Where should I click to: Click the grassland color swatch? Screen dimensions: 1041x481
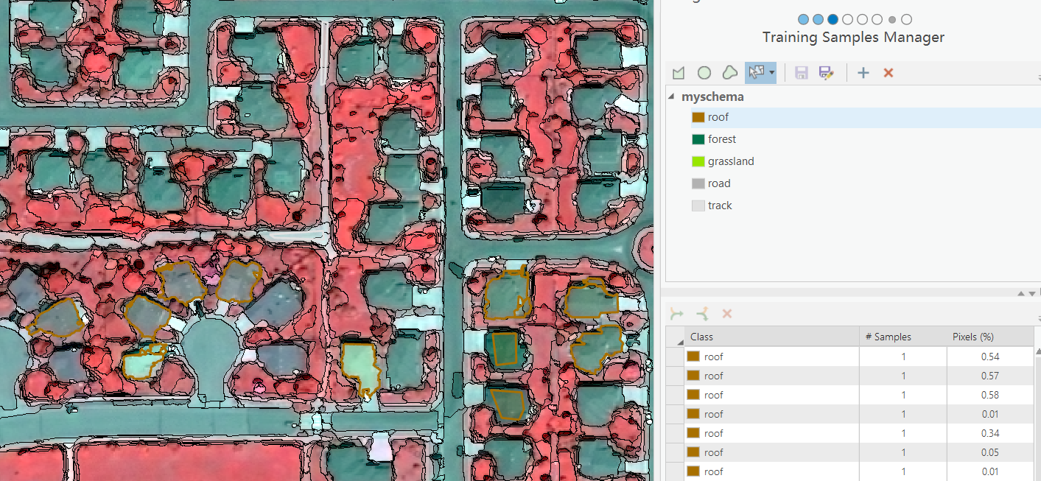tap(697, 161)
